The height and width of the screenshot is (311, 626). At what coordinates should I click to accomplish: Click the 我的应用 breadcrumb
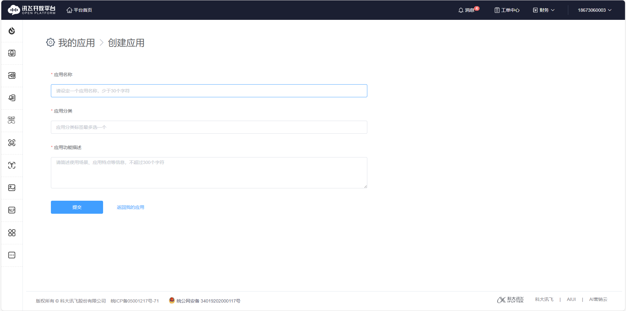(76, 43)
